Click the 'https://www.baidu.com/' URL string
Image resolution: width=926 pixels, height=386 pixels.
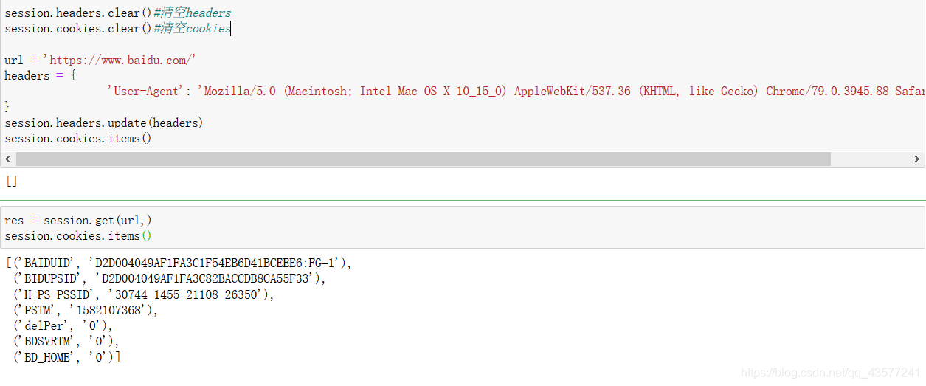[120, 61]
